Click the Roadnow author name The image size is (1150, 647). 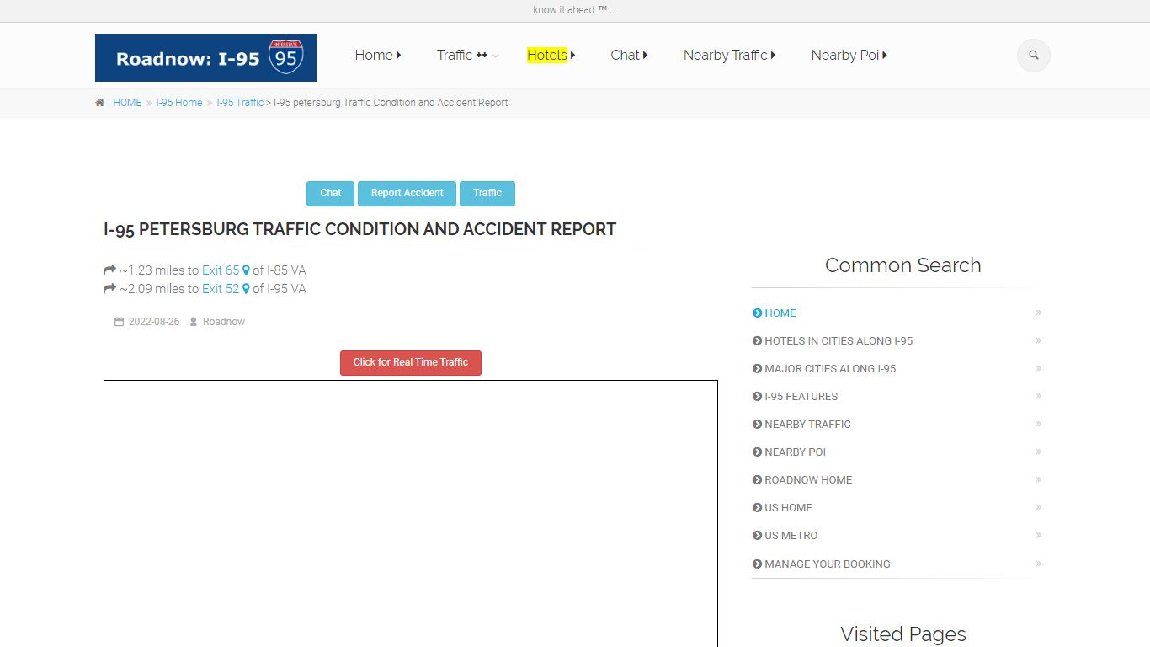click(224, 322)
